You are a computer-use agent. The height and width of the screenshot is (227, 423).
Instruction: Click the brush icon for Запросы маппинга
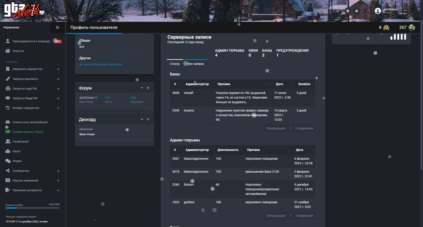[x=8, y=79]
